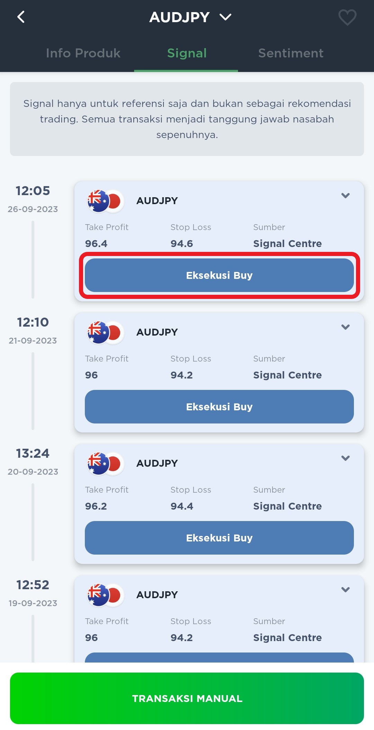
Task: Click Eksekusi Buy for the 12:10 signal
Action: click(x=219, y=407)
